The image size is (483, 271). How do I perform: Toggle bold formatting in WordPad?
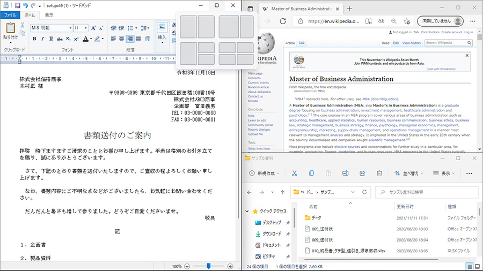pos(34,39)
